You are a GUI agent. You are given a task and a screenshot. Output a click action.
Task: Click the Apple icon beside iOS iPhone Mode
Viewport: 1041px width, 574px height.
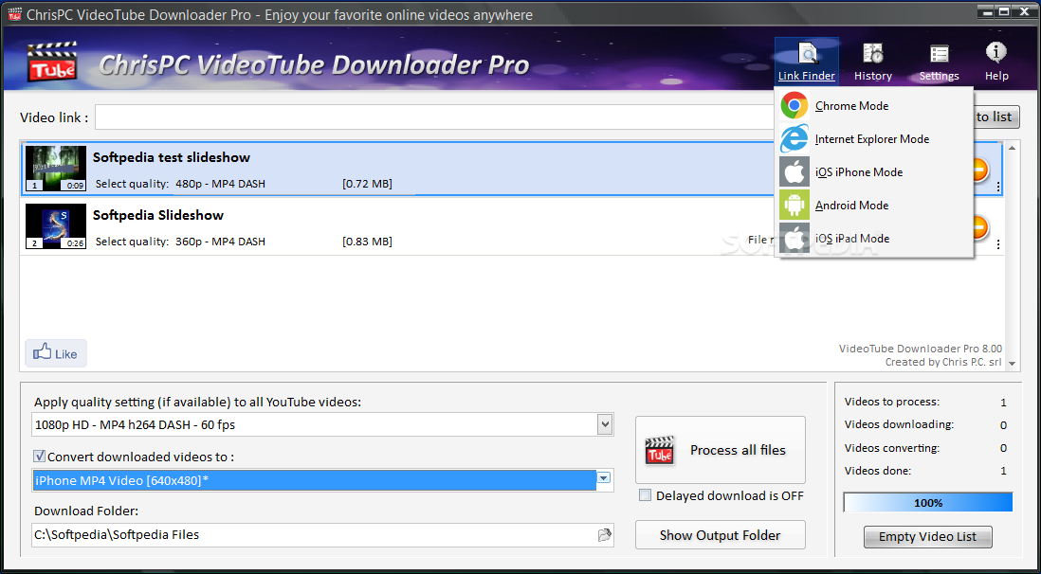pos(794,171)
